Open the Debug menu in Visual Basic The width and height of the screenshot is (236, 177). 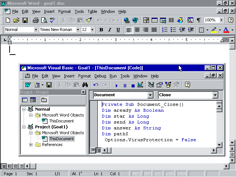tap(100, 76)
